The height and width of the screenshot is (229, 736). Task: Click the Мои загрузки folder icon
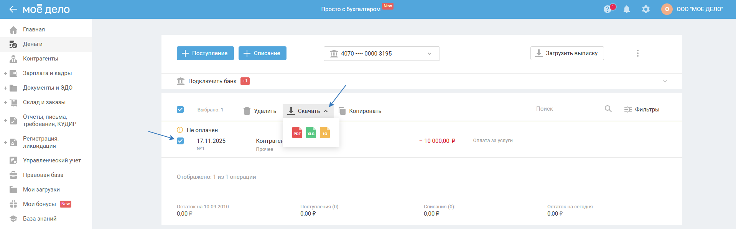point(13,190)
